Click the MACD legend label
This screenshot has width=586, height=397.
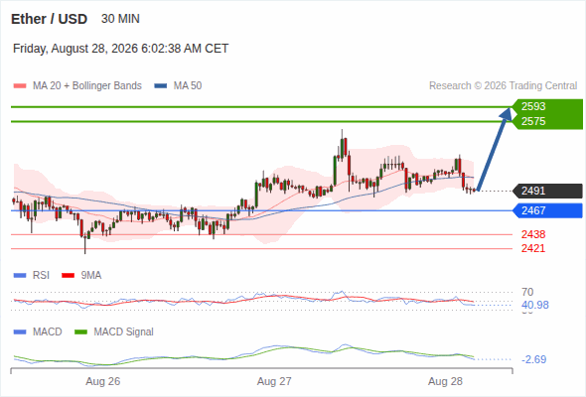(x=48, y=332)
